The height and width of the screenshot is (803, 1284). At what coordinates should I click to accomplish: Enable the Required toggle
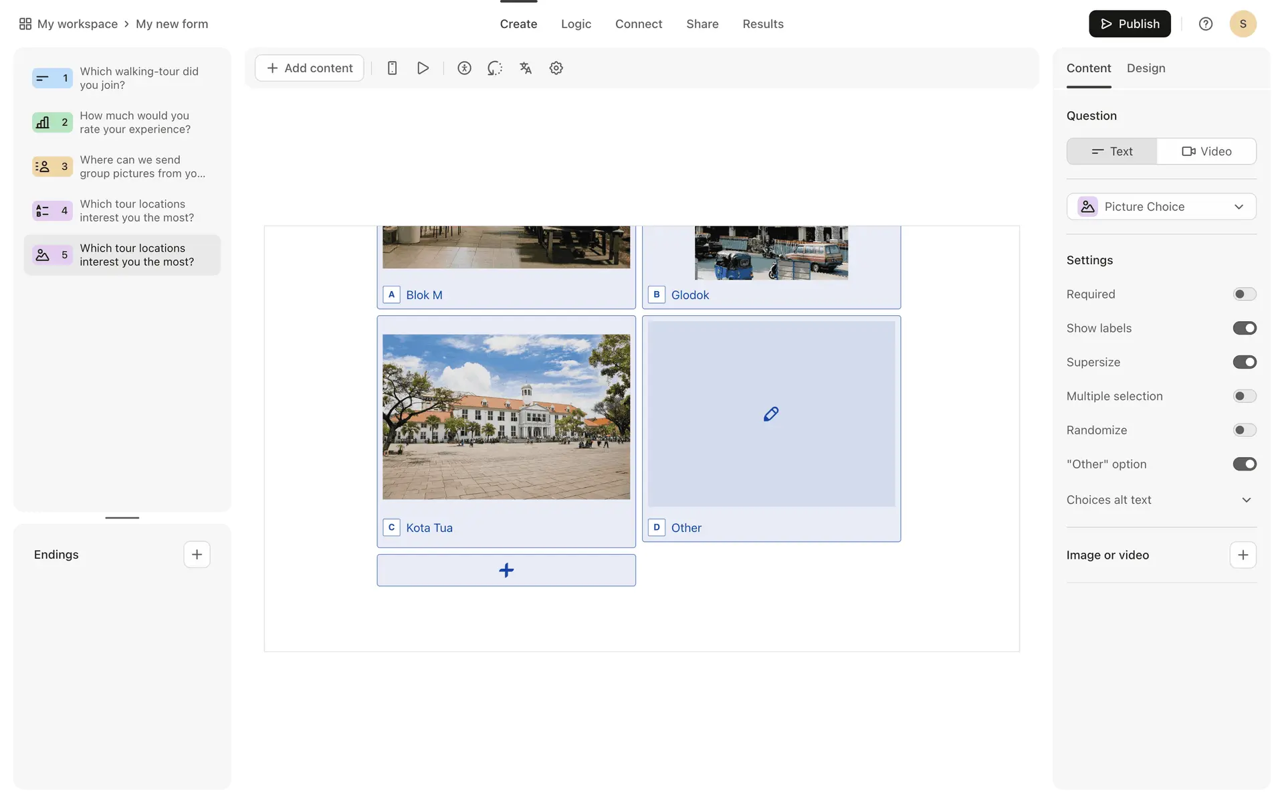[x=1244, y=294]
